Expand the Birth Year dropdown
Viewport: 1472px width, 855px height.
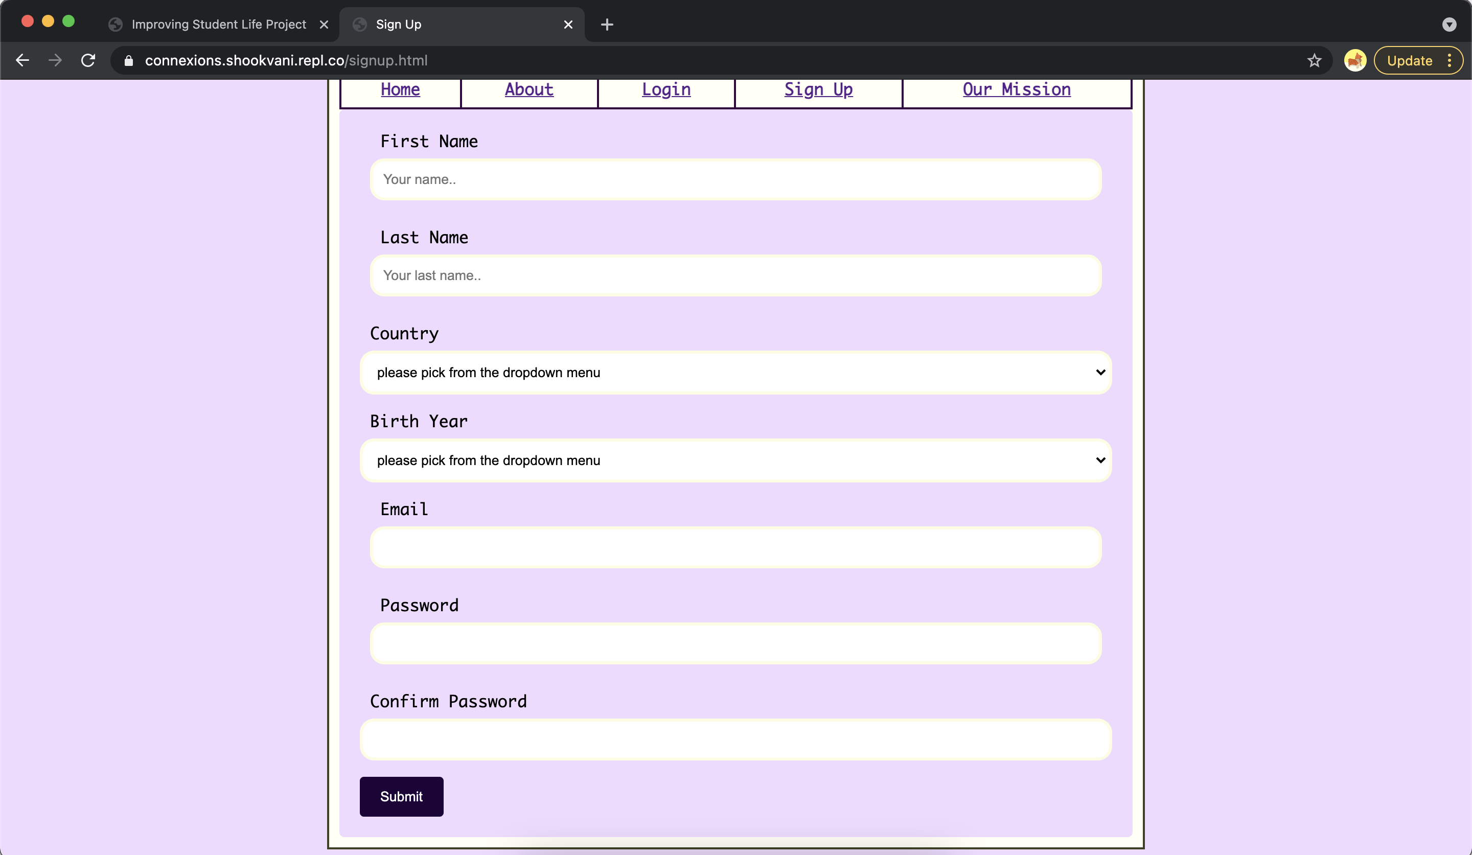(735, 460)
